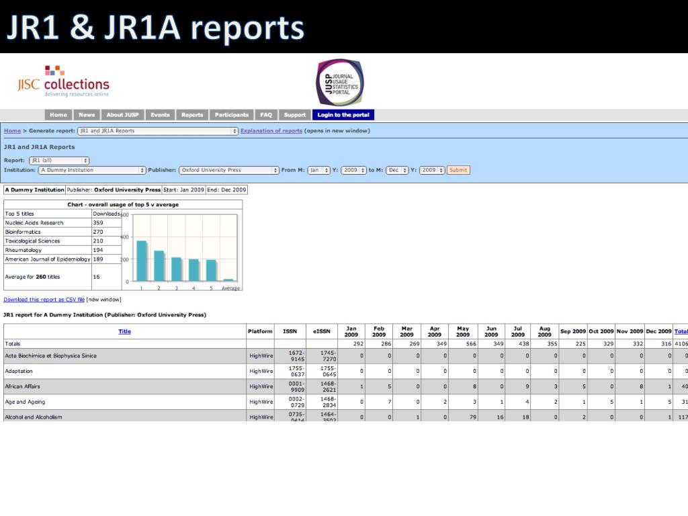The height and width of the screenshot is (516, 688).
Task: Click the A Dummy Institution summary cell
Action: [x=35, y=190]
